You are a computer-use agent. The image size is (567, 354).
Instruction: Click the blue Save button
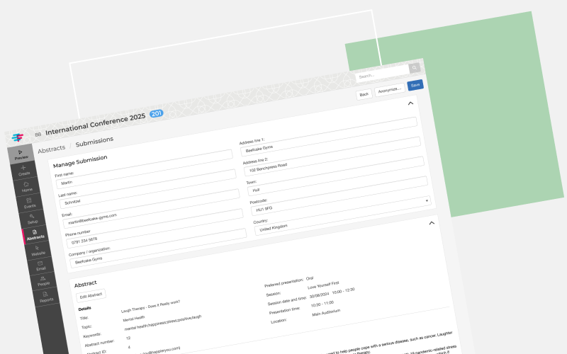[415, 85]
